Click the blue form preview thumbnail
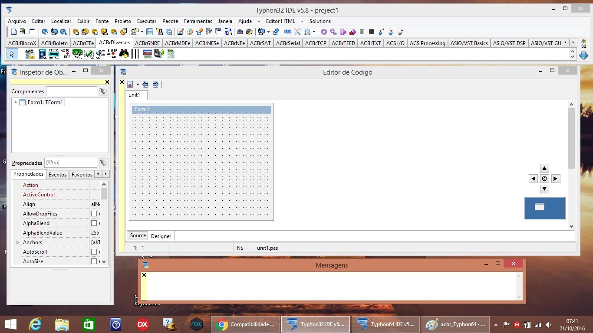Viewport: 593px width, 333px height. tap(545, 208)
